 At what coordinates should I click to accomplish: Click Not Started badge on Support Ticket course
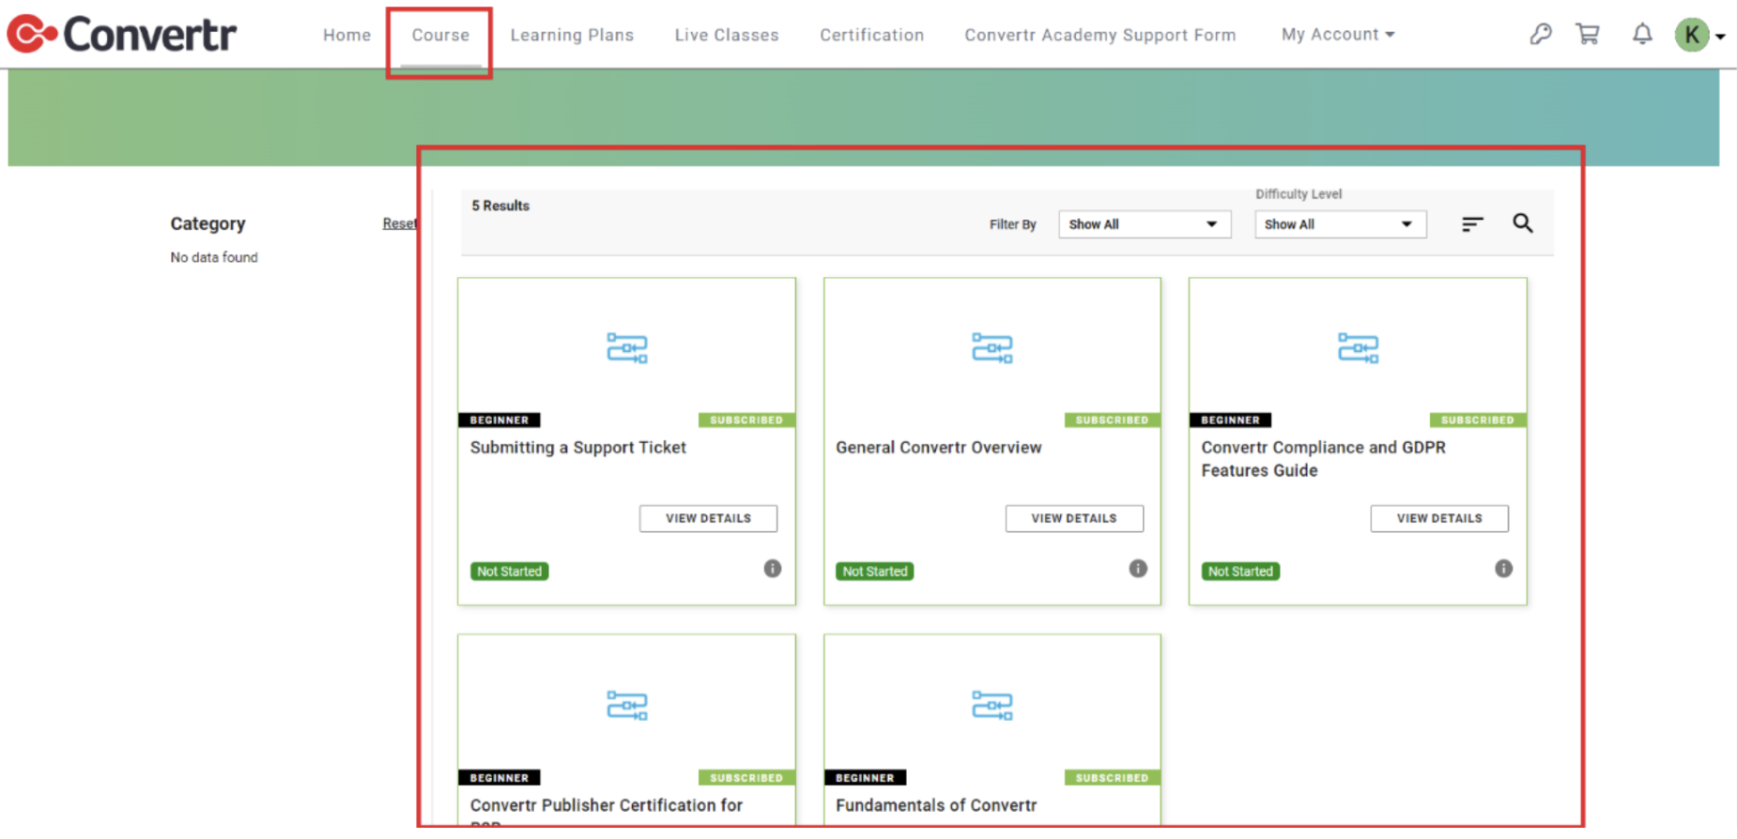pos(510,571)
